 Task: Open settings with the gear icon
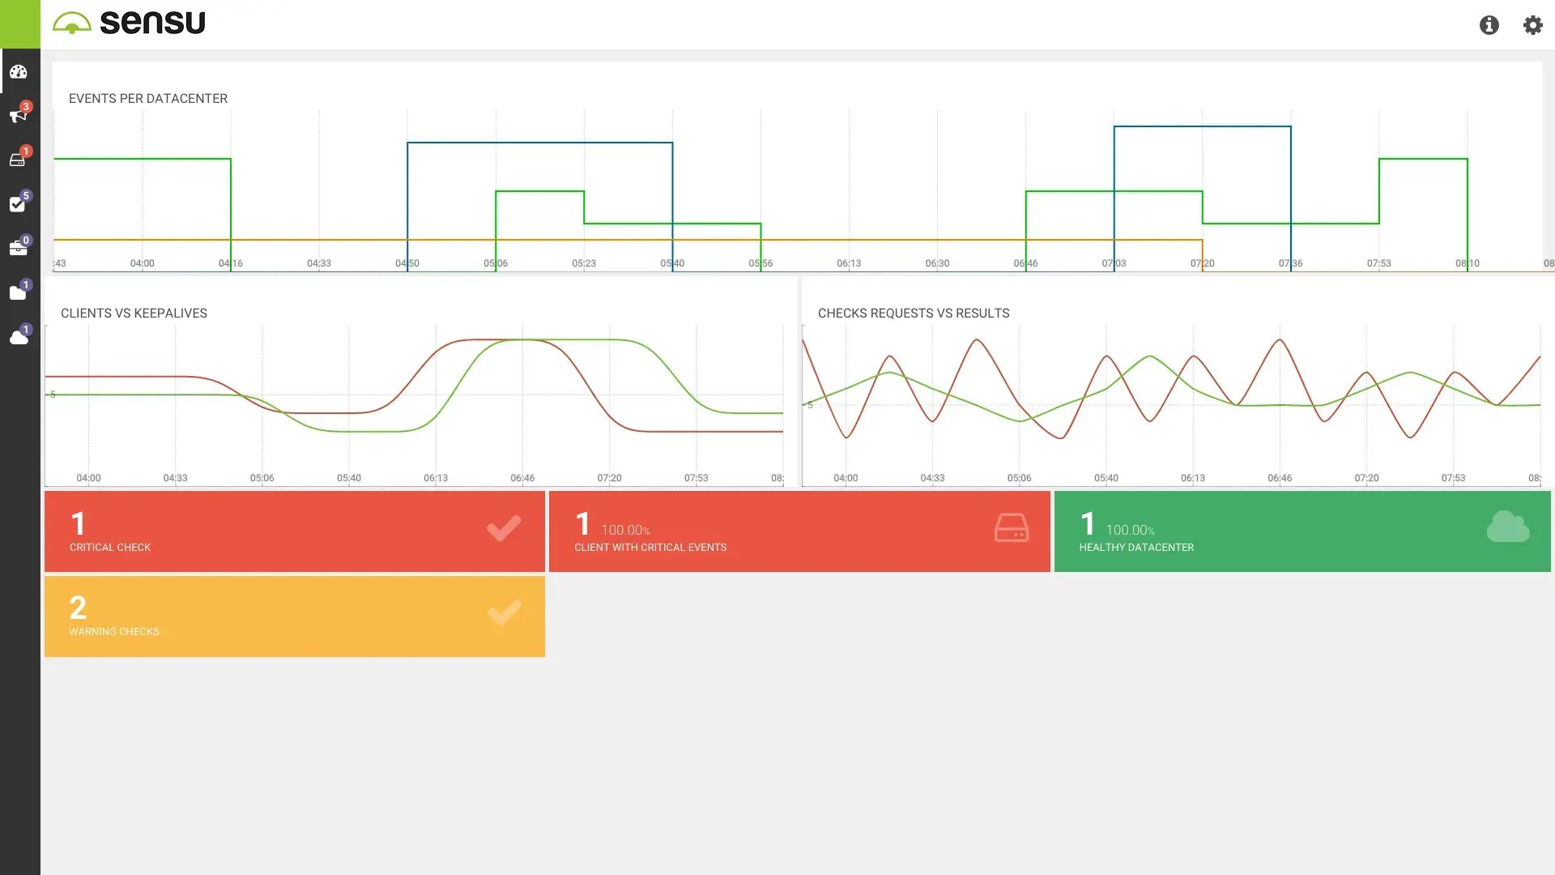pos(1532,25)
